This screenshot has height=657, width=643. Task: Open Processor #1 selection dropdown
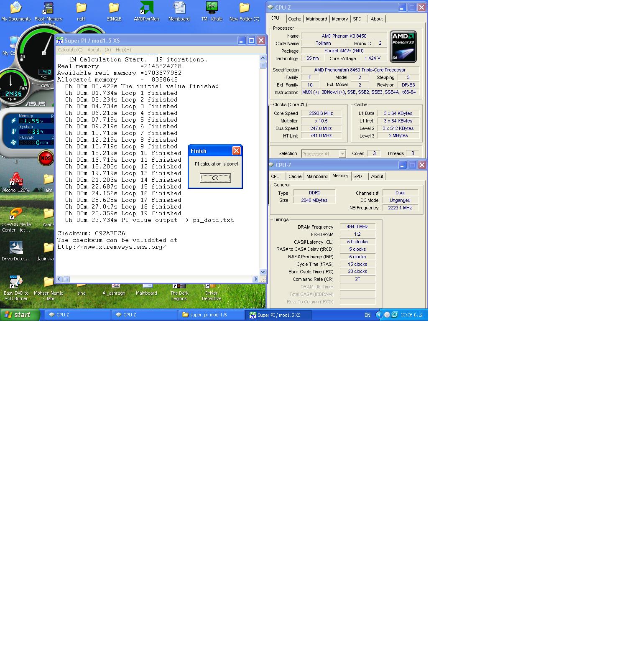pyautogui.click(x=324, y=154)
